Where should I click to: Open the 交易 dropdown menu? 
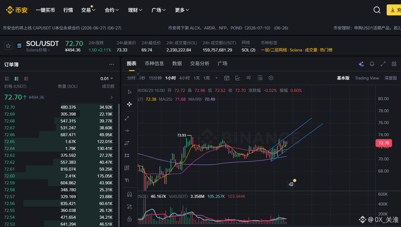coord(88,10)
